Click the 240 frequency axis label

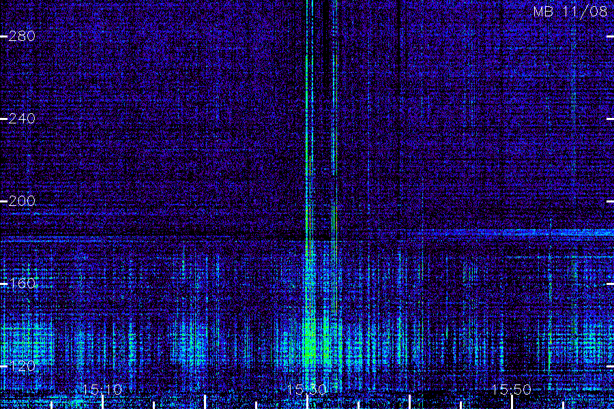(x=22, y=118)
